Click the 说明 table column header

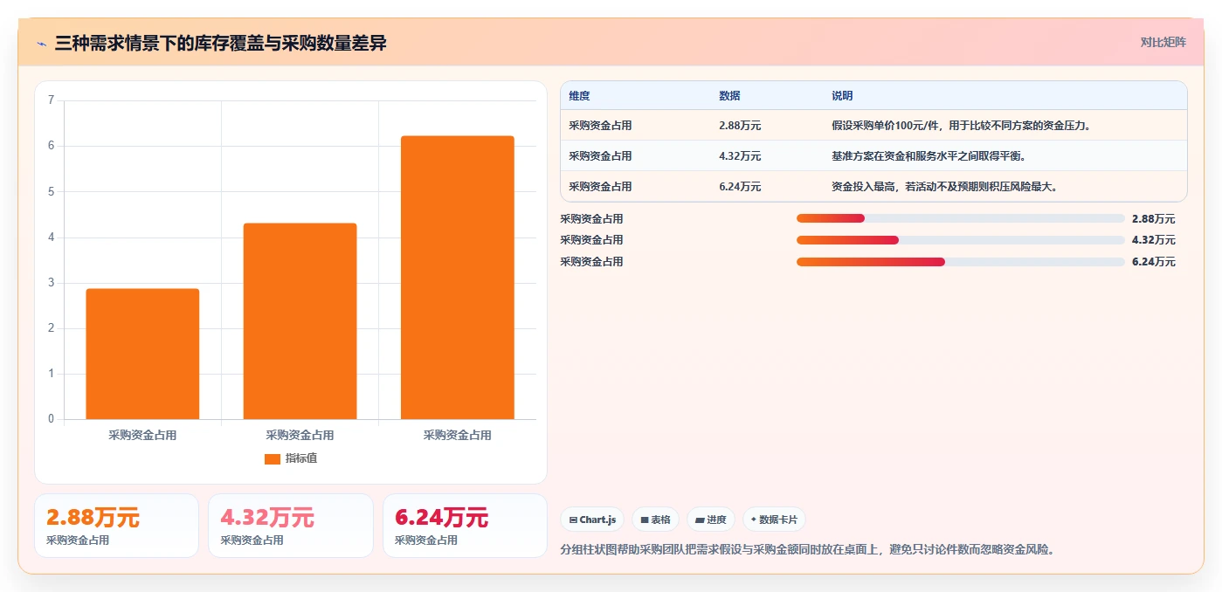842,96
